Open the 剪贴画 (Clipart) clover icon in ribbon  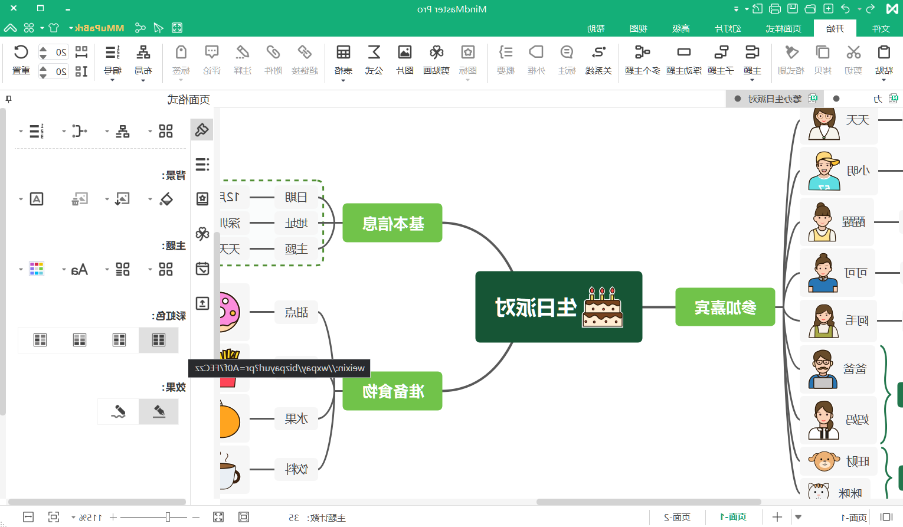tap(436, 52)
